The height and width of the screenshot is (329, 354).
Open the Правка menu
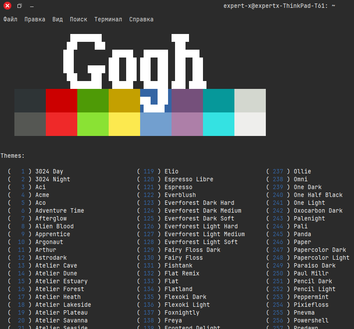coord(35,19)
